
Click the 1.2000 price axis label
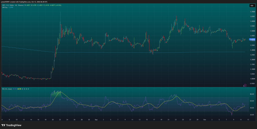click(x=252, y=60)
